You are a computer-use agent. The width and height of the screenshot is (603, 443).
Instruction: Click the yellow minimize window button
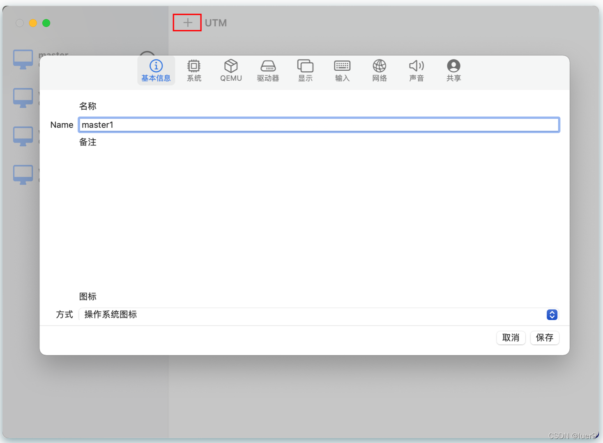(x=33, y=23)
